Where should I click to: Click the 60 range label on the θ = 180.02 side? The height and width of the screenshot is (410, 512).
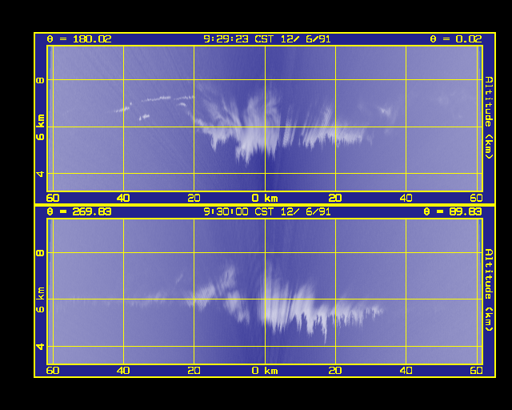tap(53, 198)
